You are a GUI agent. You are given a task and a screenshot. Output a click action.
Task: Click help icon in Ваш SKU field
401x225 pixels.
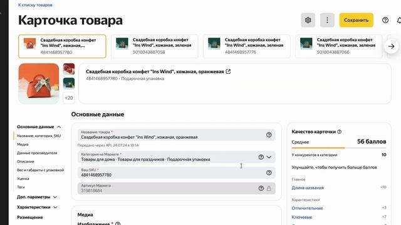coord(269,172)
